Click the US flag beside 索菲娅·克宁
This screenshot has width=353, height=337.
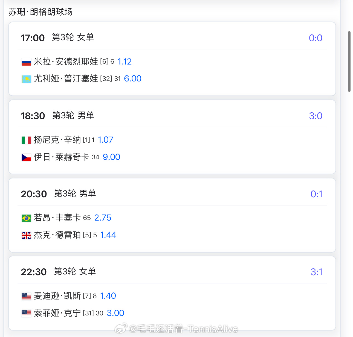26,313
